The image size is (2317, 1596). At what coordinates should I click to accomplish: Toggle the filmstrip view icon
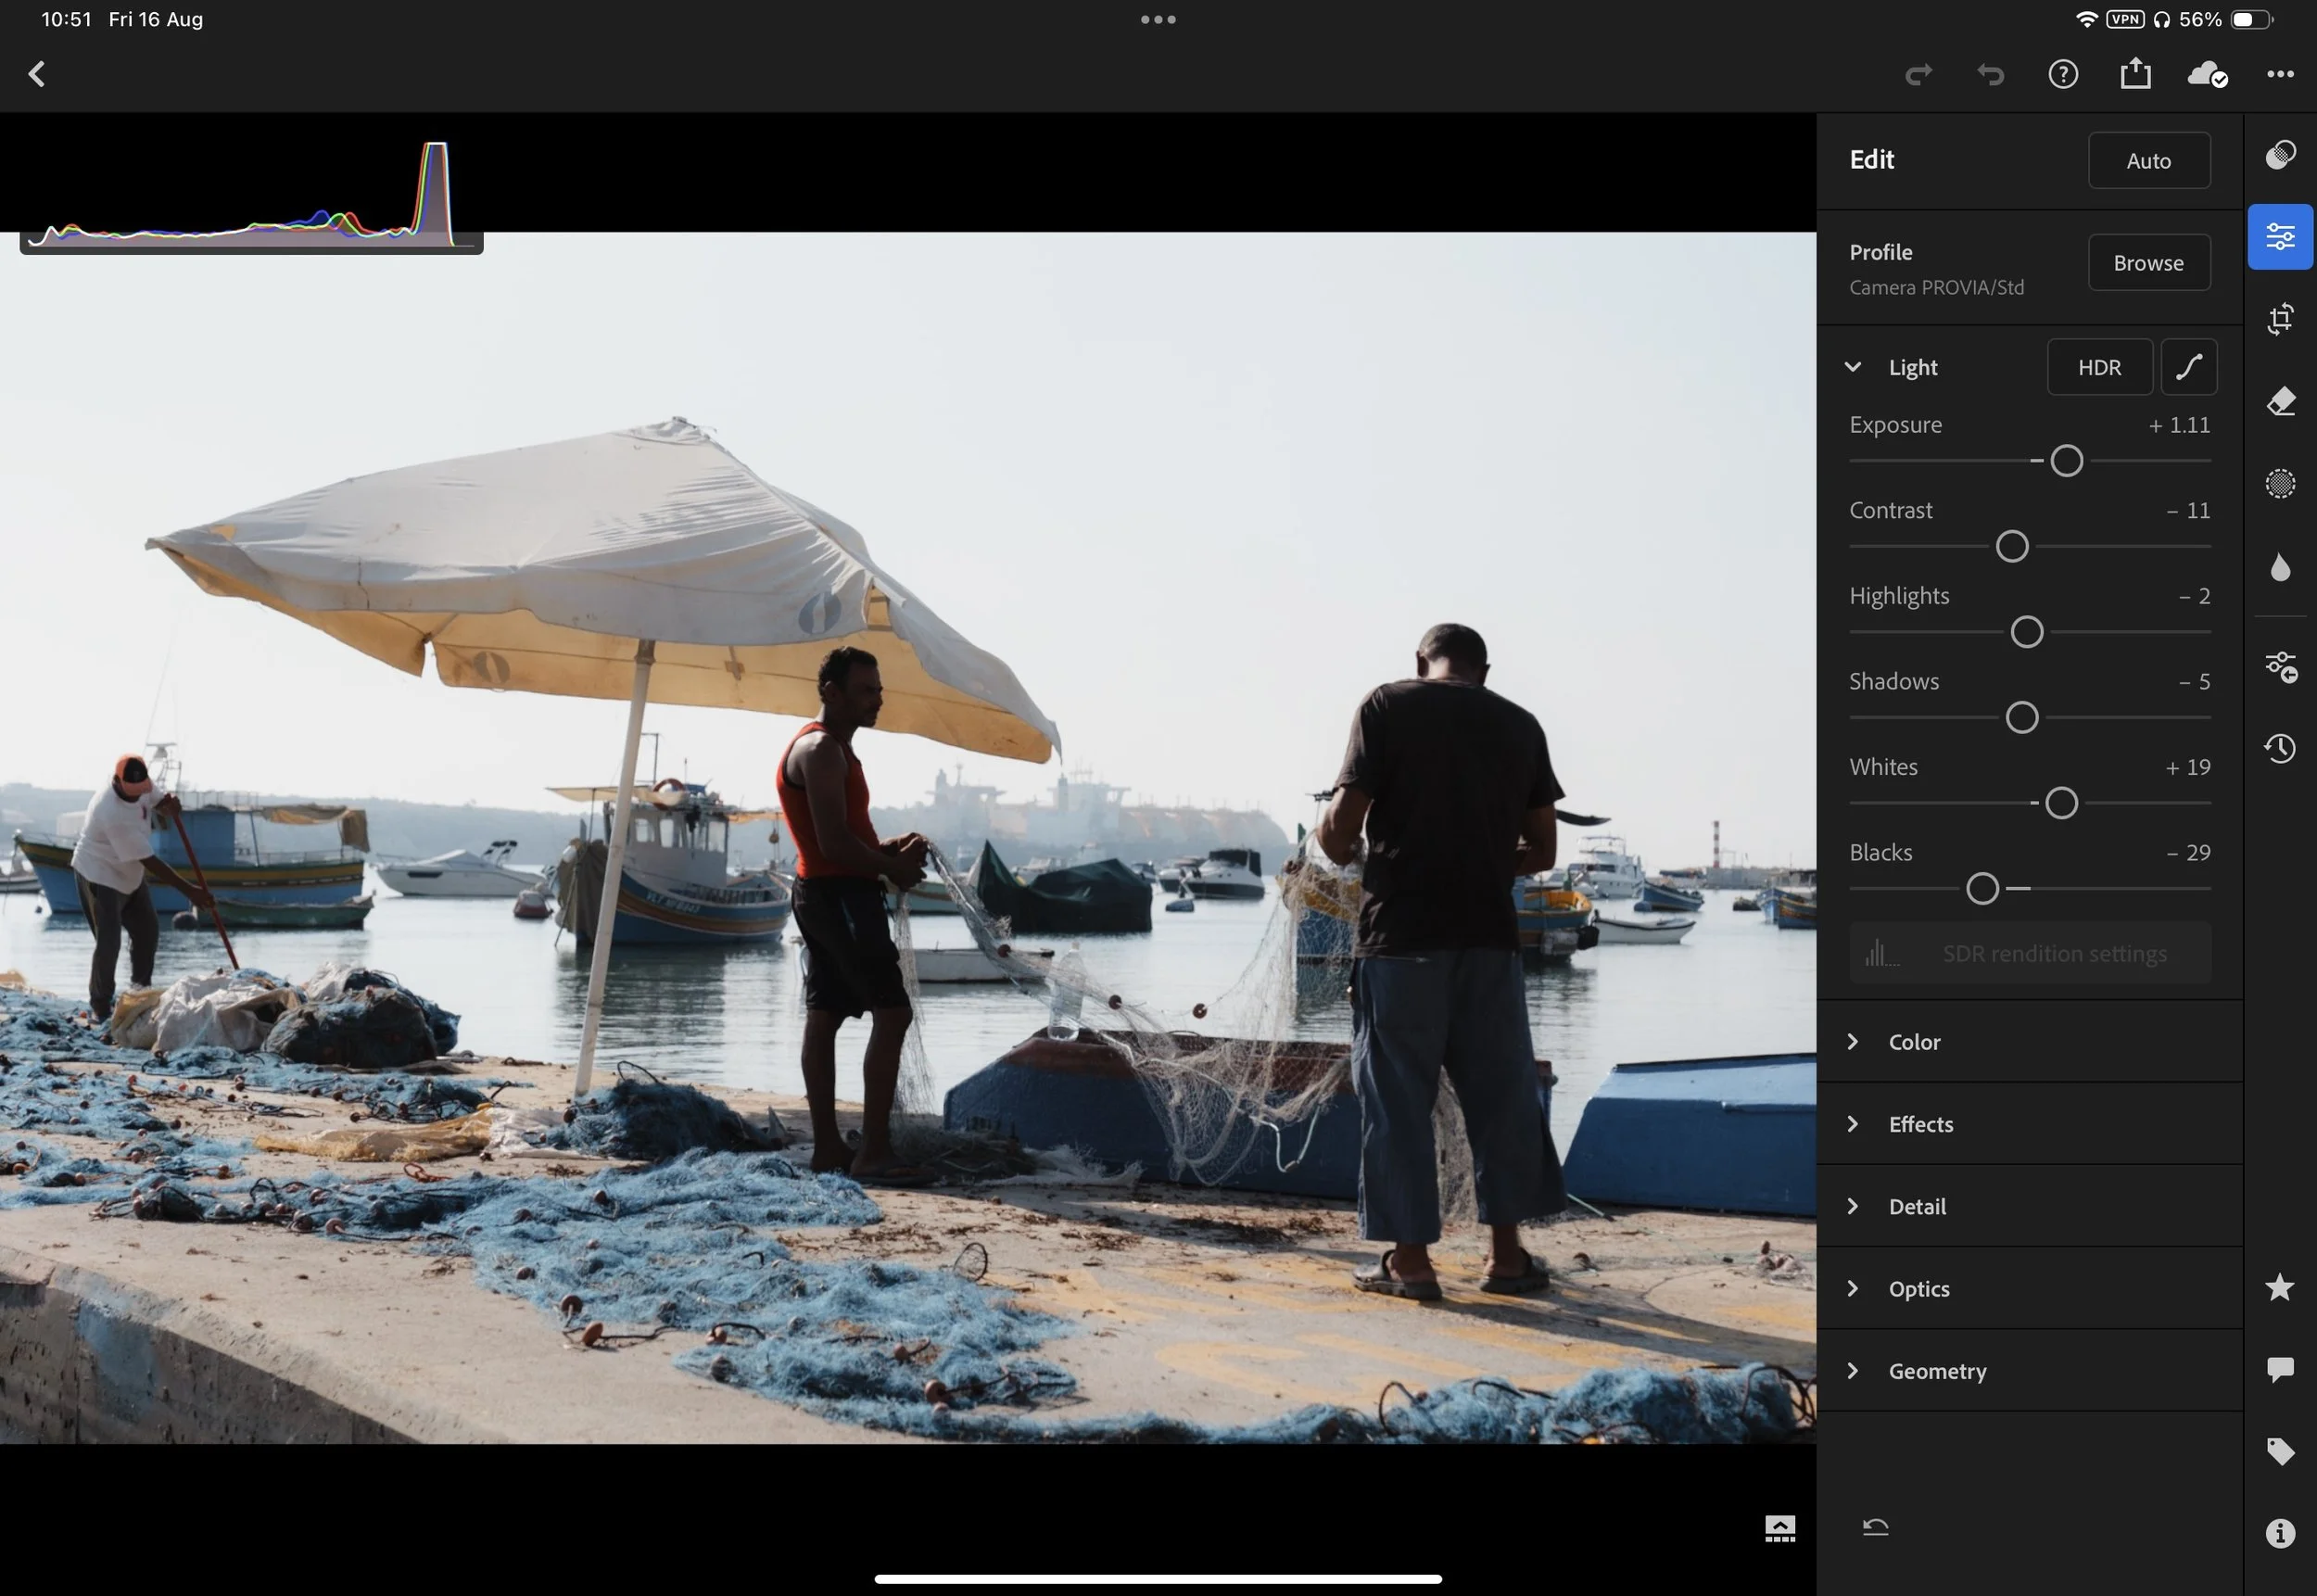tap(1779, 1528)
